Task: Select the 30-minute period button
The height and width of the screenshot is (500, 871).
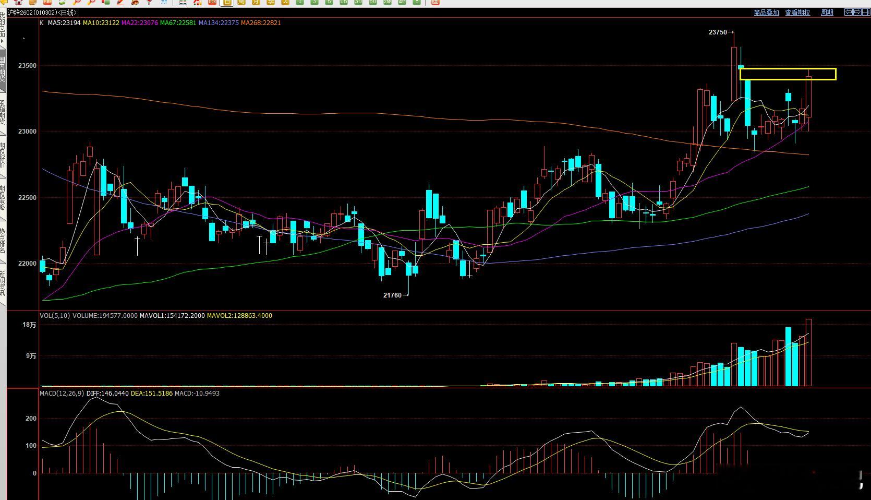Action: tap(358, 2)
